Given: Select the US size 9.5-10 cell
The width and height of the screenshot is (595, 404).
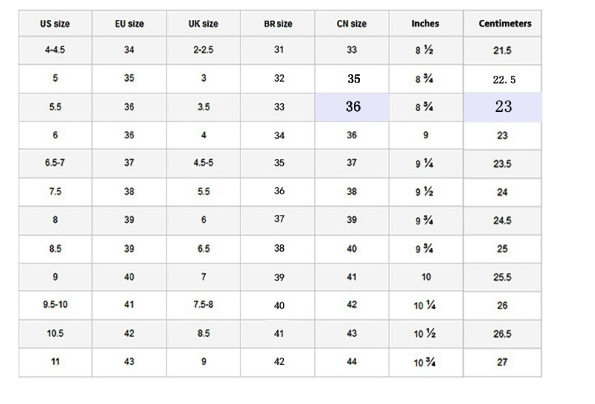Looking at the screenshot, I should [55, 305].
